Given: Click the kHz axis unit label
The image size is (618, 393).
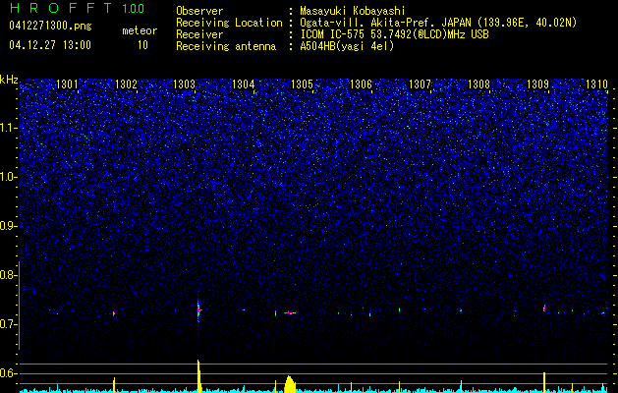Looking at the screenshot, I should point(9,80).
